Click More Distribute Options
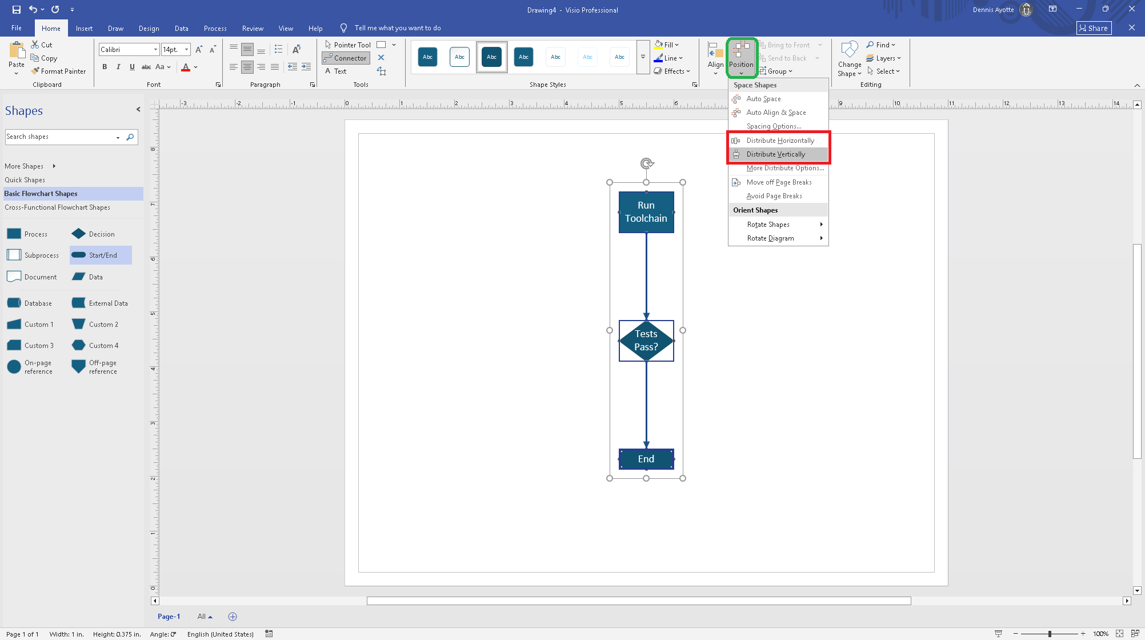Screen dimensions: 1145x640 778,168
